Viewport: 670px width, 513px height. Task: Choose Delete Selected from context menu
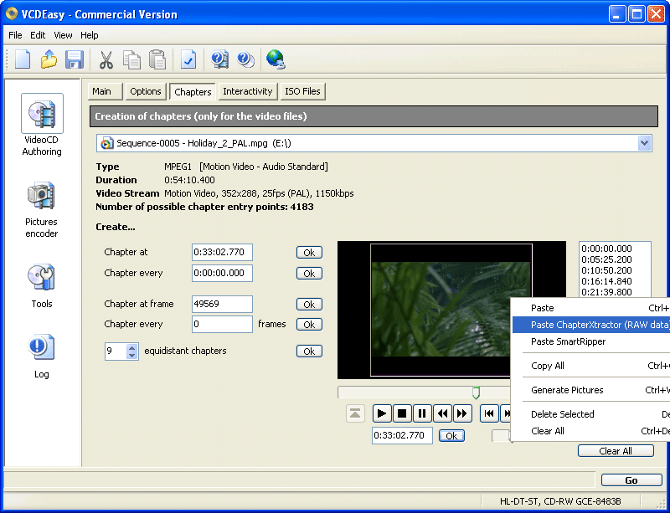click(591, 414)
